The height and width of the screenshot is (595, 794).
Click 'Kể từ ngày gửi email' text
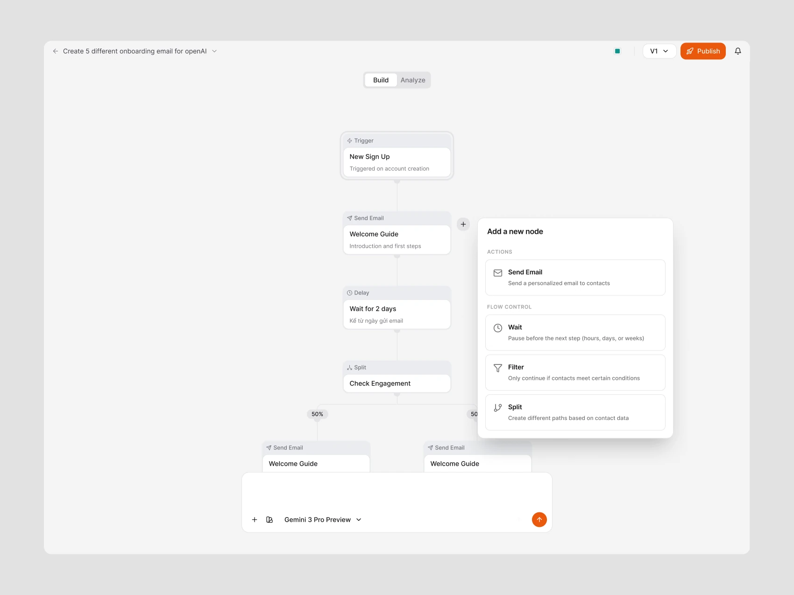point(376,321)
